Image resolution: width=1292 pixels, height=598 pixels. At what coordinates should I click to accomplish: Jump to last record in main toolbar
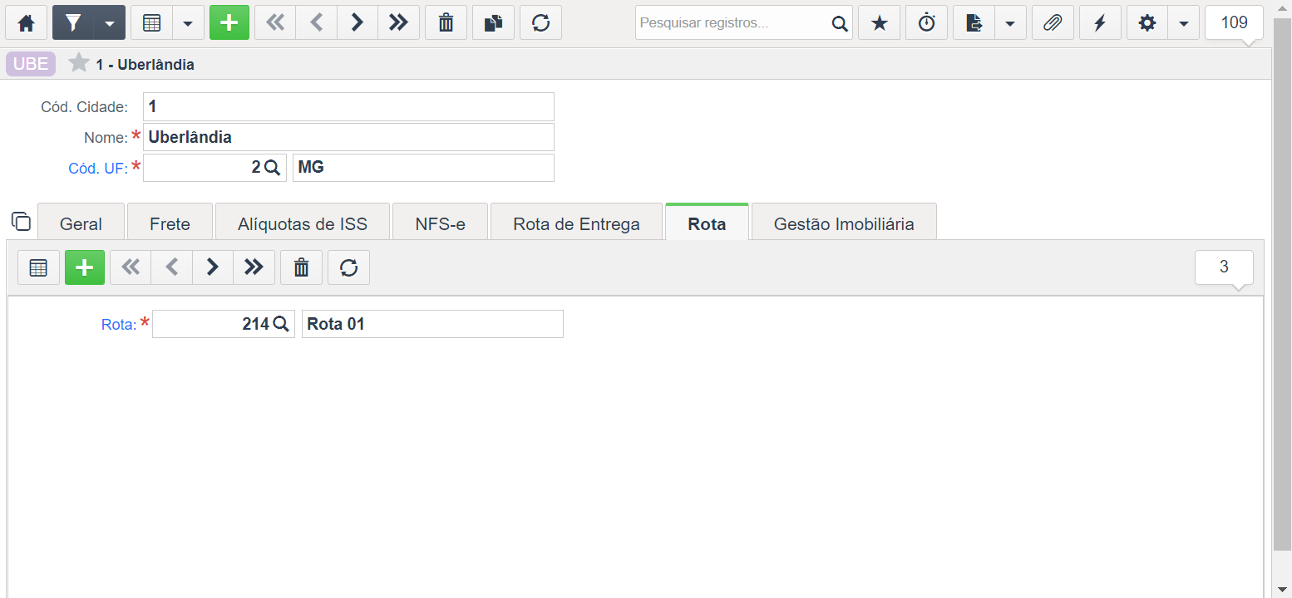398,22
